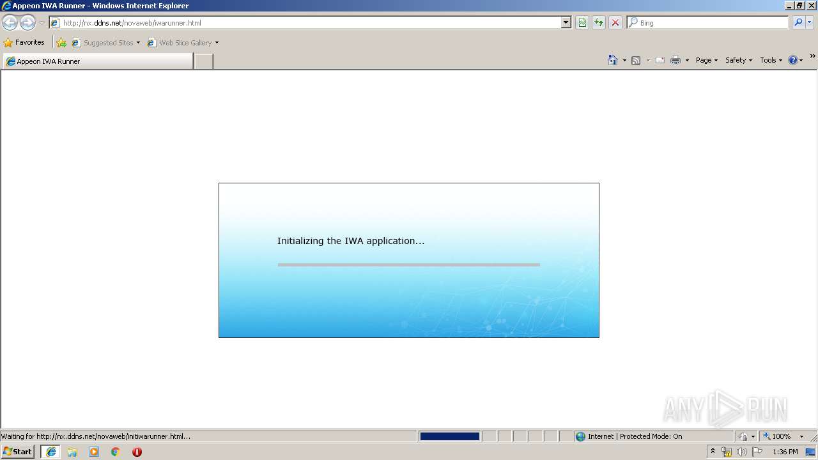
Task: Expand the Web Slice Gallery dropdown arrow
Action: pos(217,43)
